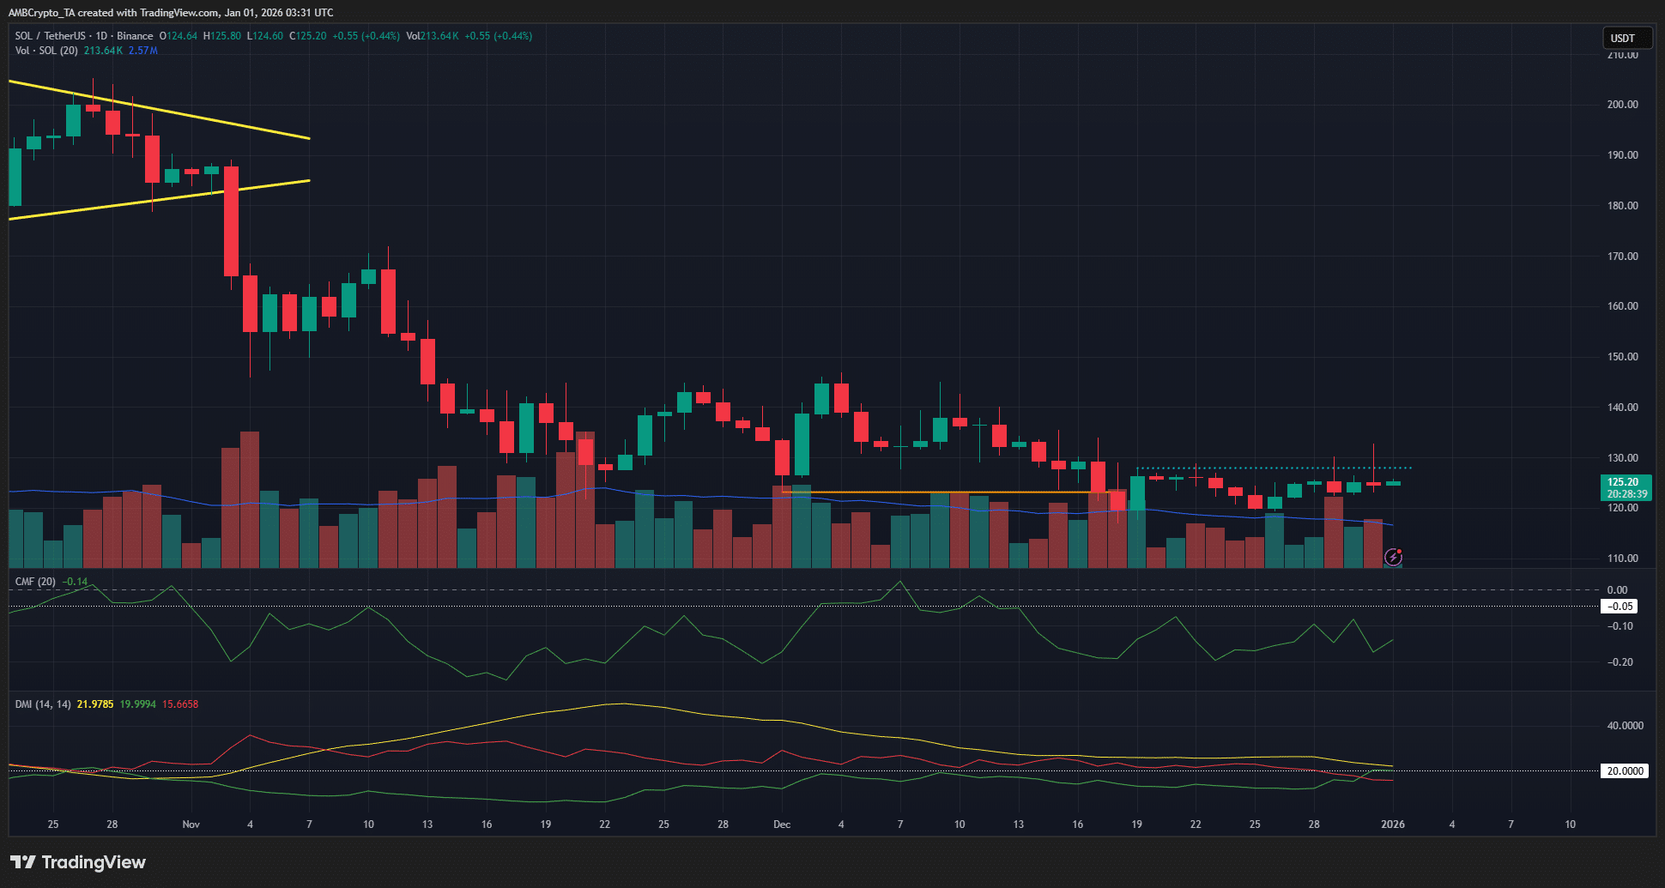The height and width of the screenshot is (888, 1665).
Task: Click the Nov label on time axis
Action: [x=191, y=825]
